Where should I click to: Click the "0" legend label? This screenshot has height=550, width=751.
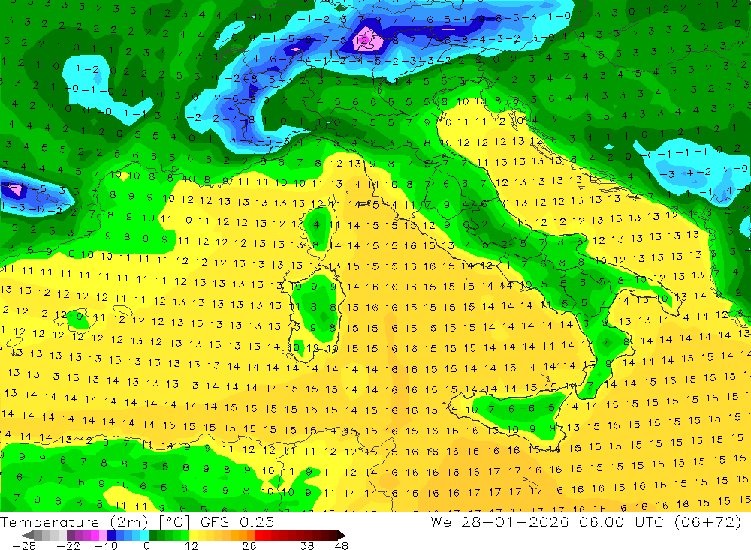pos(146,546)
